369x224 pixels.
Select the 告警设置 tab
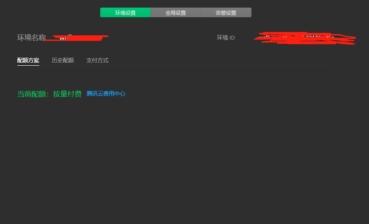tap(226, 12)
